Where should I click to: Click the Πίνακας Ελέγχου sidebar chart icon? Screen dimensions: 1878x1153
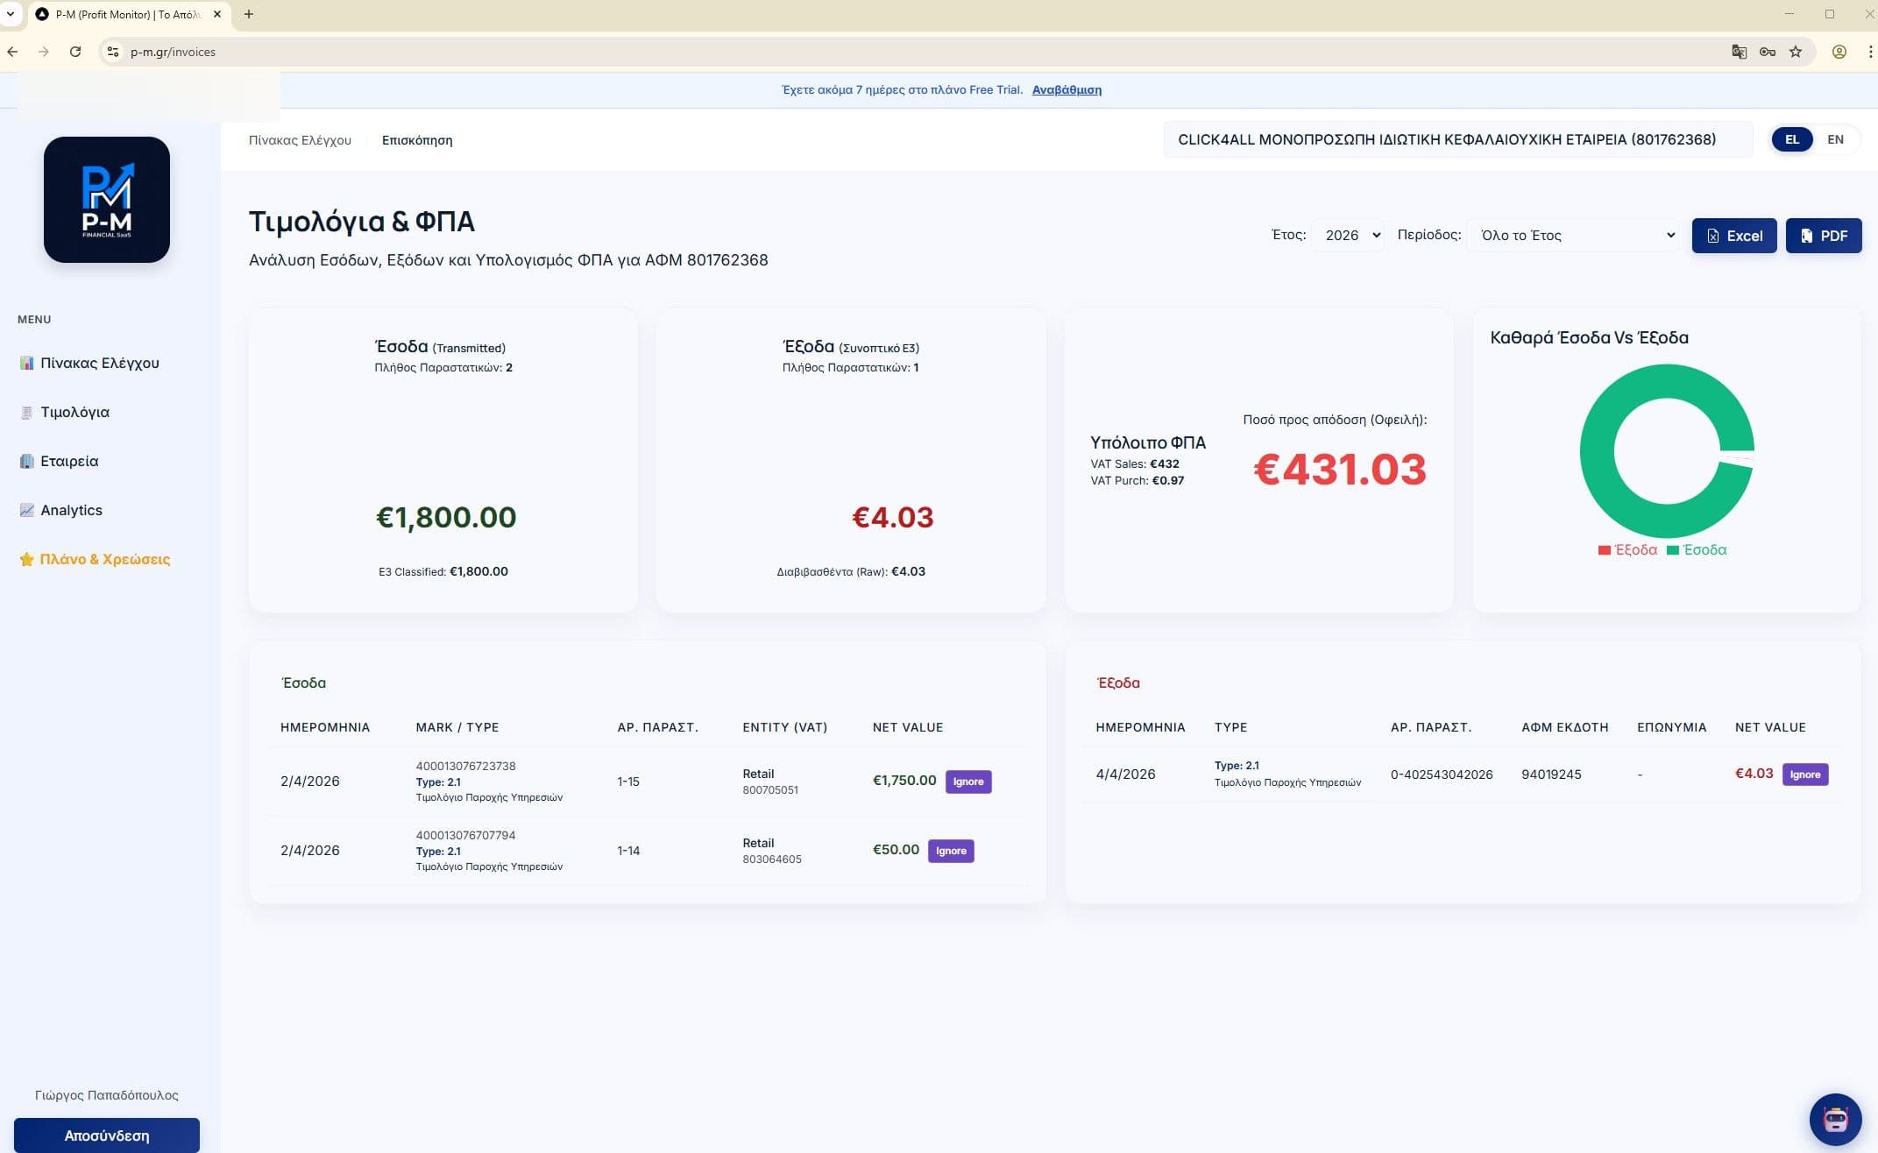tap(27, 363)
